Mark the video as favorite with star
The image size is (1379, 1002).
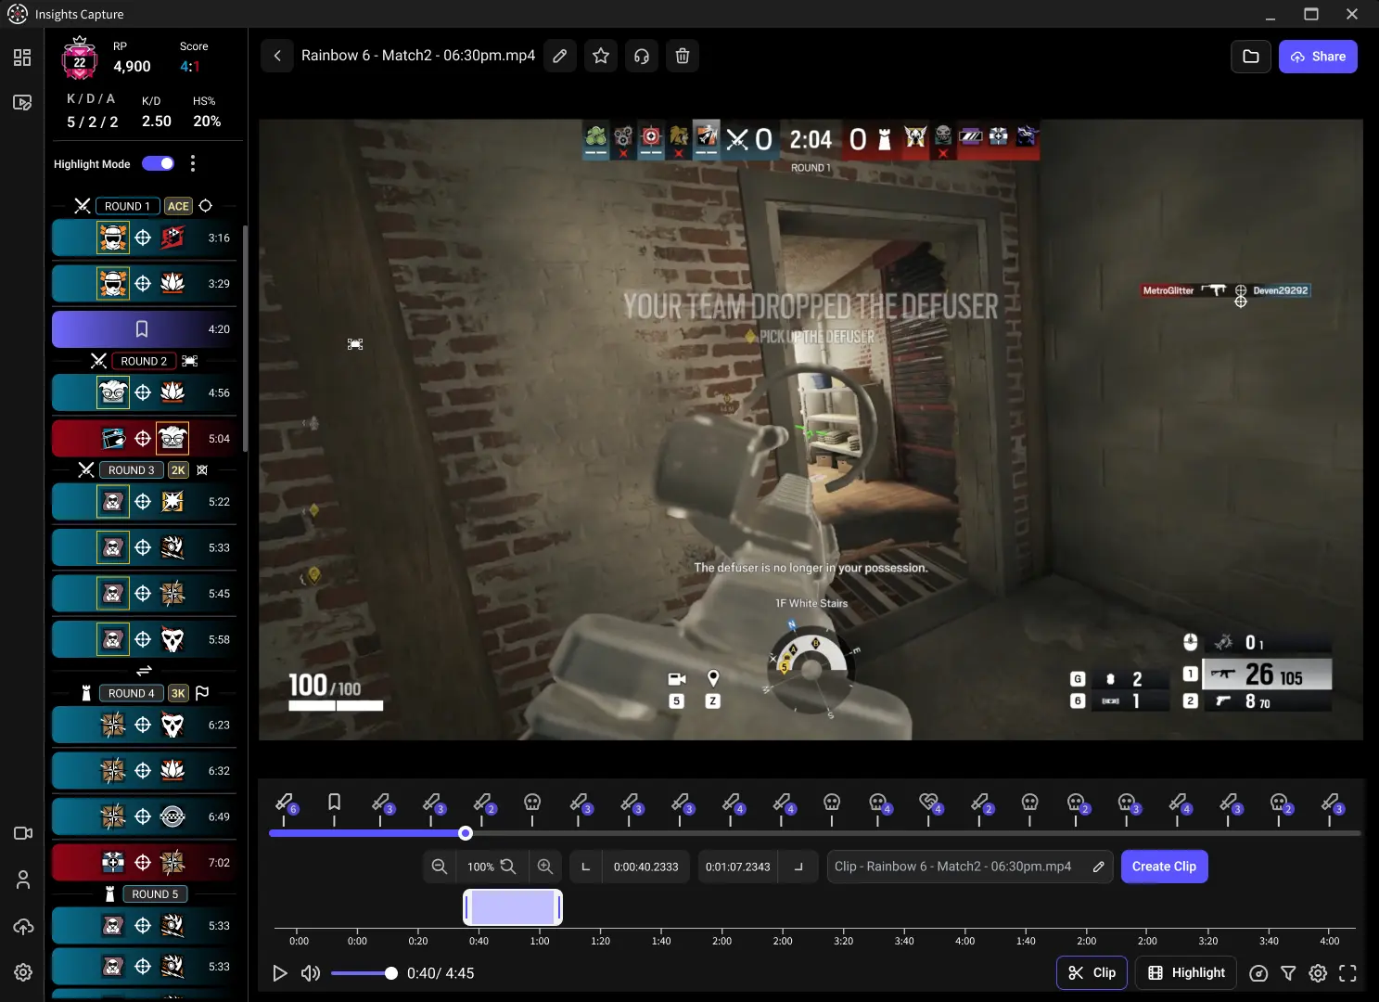click(x=601, y=56)
